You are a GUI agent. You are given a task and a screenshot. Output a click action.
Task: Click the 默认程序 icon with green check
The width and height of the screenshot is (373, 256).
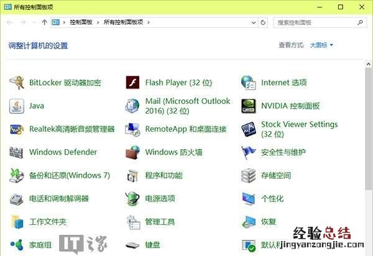click(248, 245)
